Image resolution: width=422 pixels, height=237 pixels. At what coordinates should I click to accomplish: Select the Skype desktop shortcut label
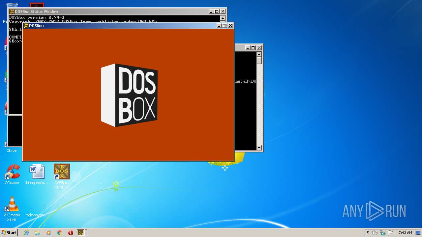[x=12, y=150]
